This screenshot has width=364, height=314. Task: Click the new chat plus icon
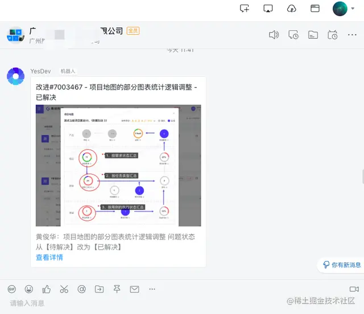[245, 9]
